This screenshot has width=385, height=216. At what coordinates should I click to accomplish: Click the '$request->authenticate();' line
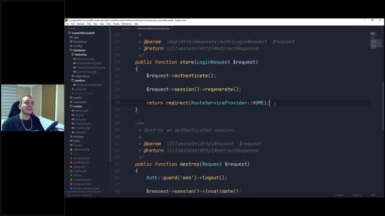[181, 76]
